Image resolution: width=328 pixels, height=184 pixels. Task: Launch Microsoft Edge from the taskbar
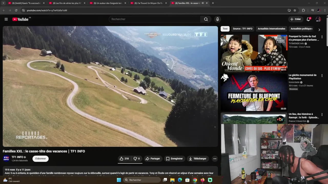point(180,180)
